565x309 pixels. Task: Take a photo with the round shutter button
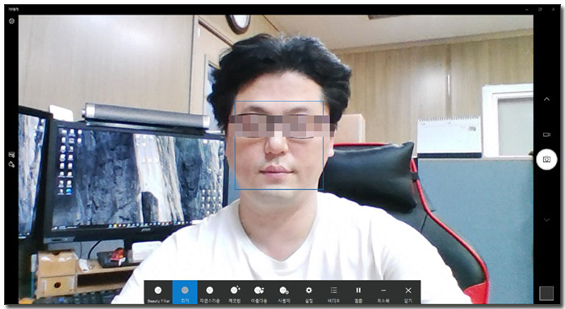coord(546,159)
